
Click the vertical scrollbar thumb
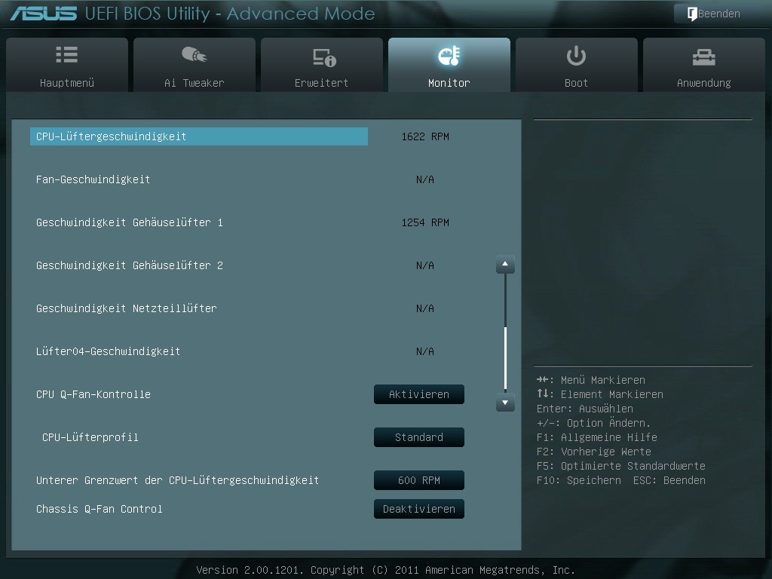[x=506, y=358]
